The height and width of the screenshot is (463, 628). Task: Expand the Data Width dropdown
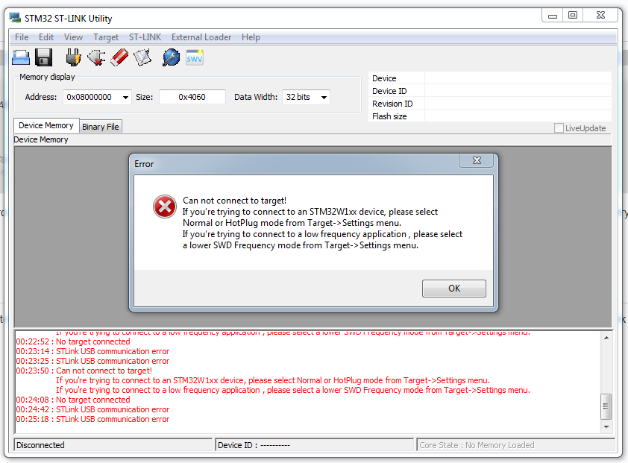click(x=324, y=98)
